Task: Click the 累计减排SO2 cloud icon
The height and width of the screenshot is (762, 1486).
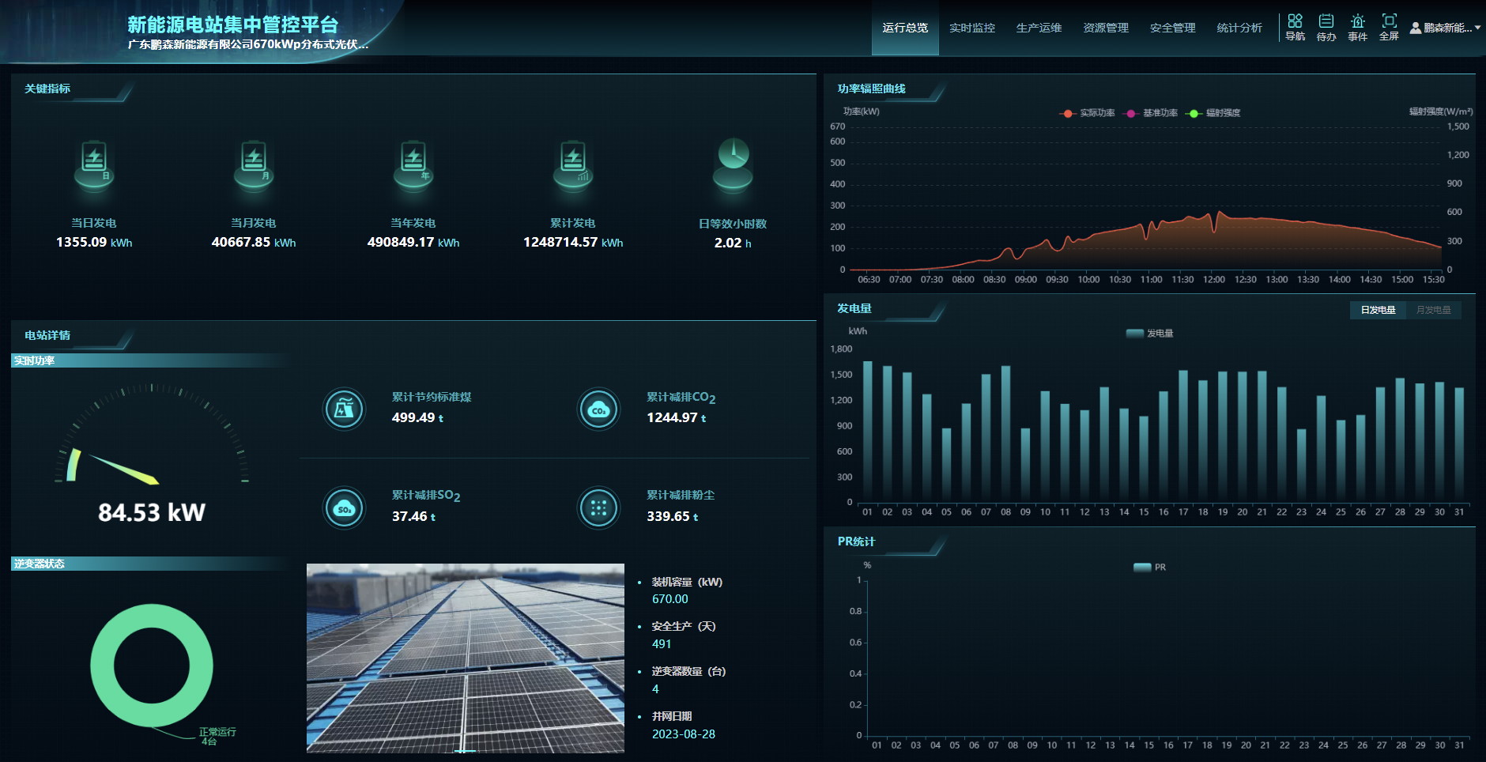Action: click(x=345, y=508)
